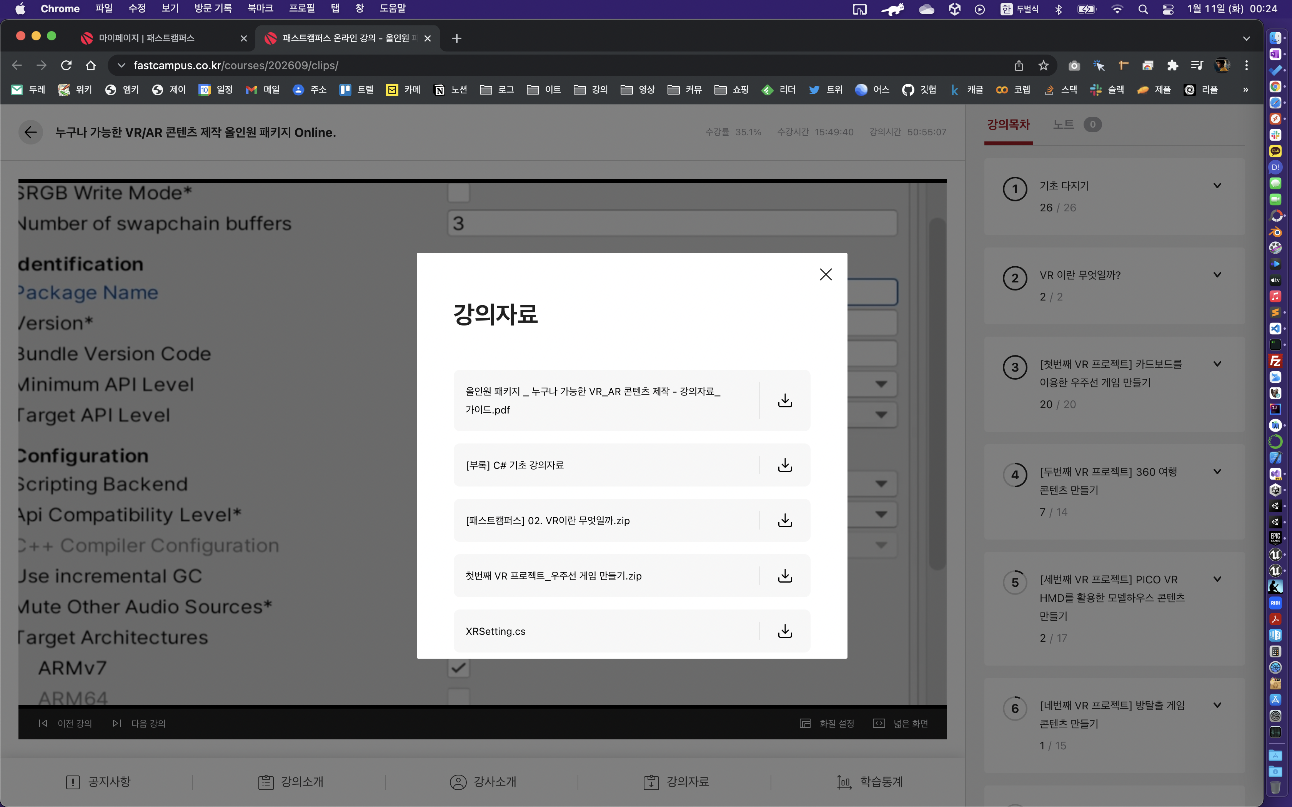The height and width of the screenshot is (807, 1292).
Task: Download the 02. VR이란 무엇일까.zip file
Action: 784,520
